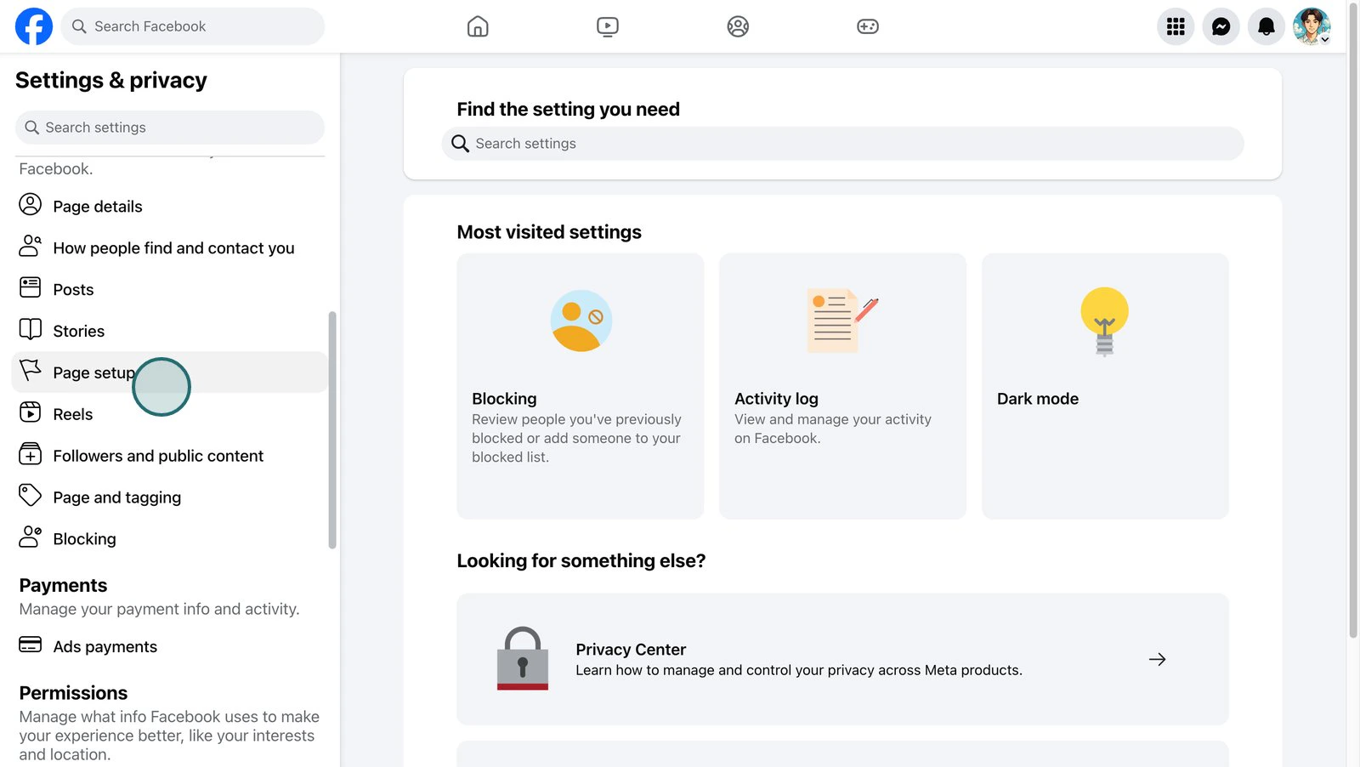This screenshot has height=767, width=1360.
Task: Open the Activity log card
Action: pos(842,386)
